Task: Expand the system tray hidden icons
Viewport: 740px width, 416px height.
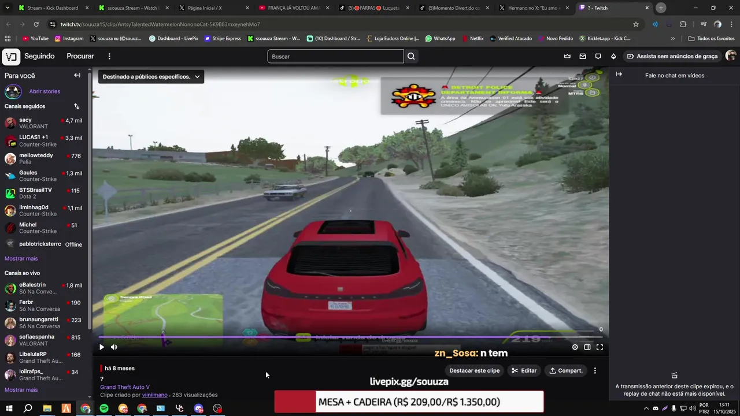Action: (646, 408)
